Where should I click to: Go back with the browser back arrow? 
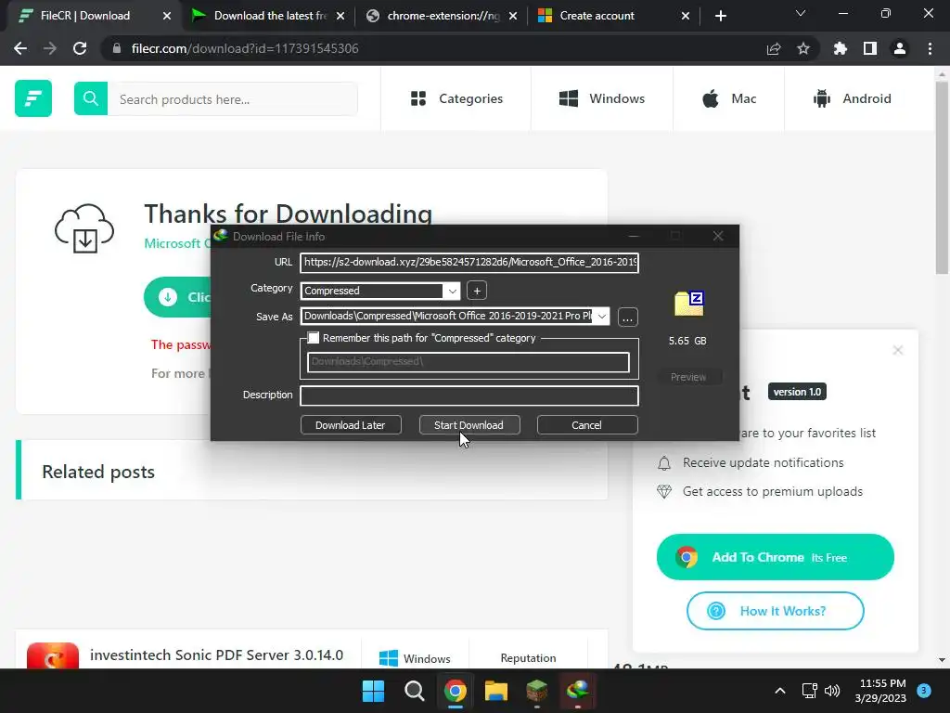pyautogui.click(x=20, y=48)
